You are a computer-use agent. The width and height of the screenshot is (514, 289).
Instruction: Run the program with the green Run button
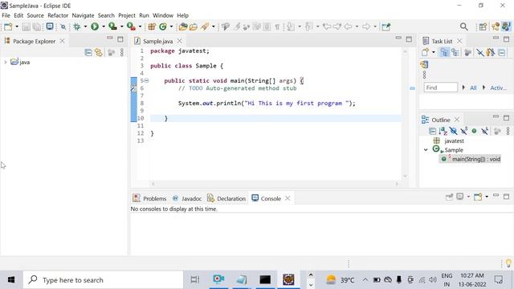coord(95,26)
